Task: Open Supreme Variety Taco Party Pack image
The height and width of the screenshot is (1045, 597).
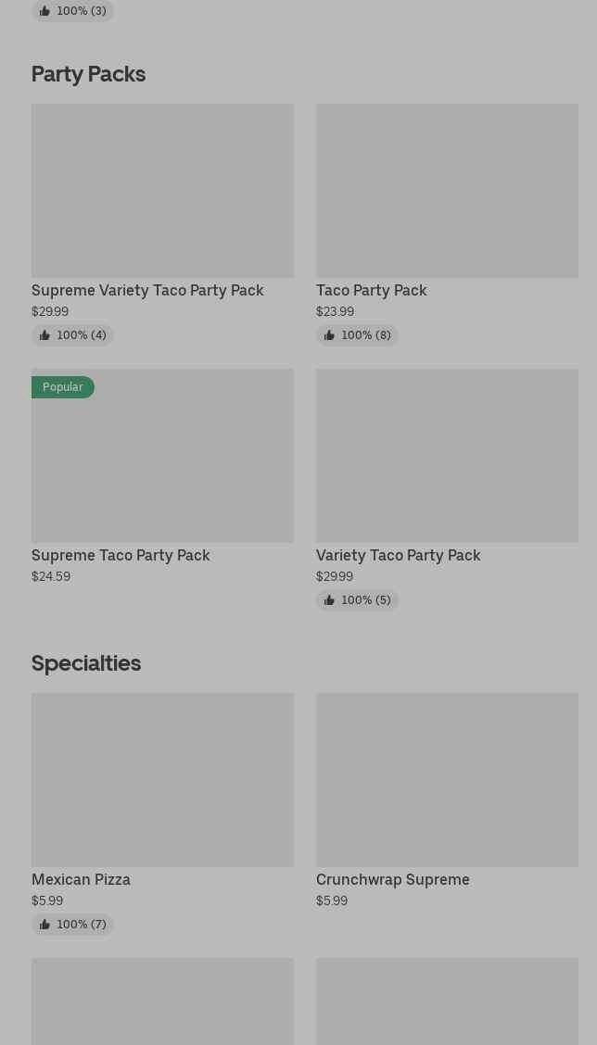Action: [x=162, y=190]
